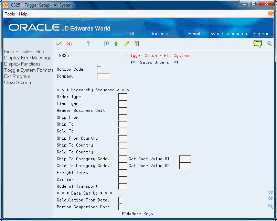Focus the Period Comparison Date field
Viewport: 277px width, 221px height.
tap(120, 207)
